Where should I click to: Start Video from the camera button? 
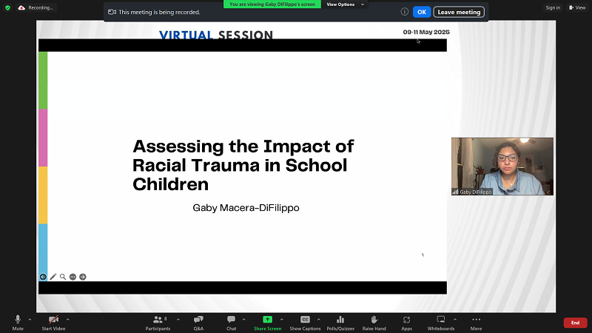tap(53, 321)
